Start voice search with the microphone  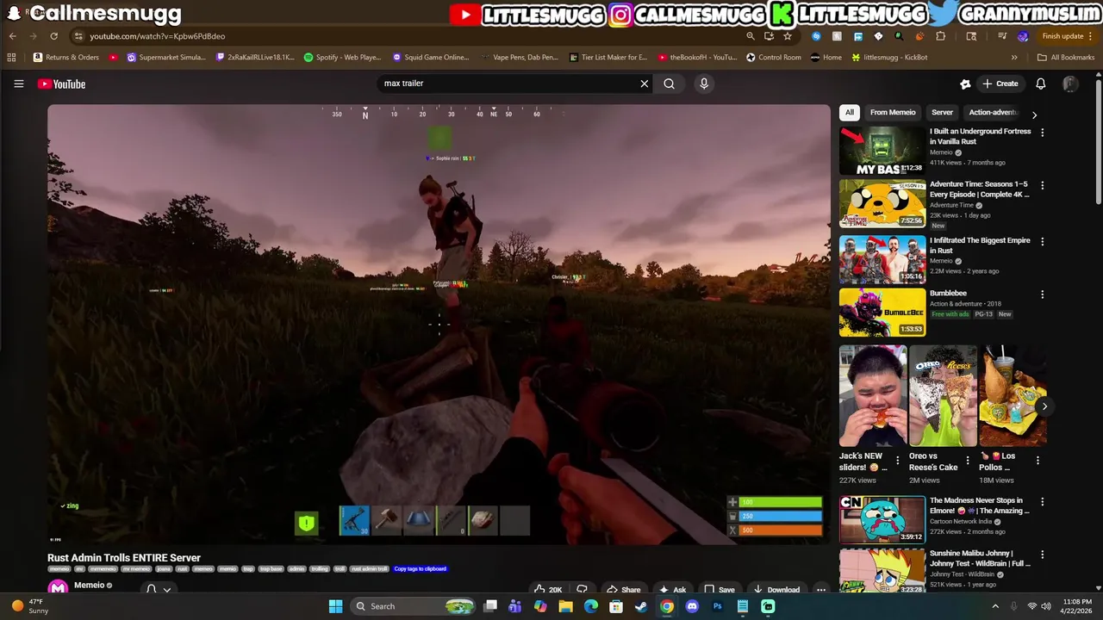tap(704, 84)
